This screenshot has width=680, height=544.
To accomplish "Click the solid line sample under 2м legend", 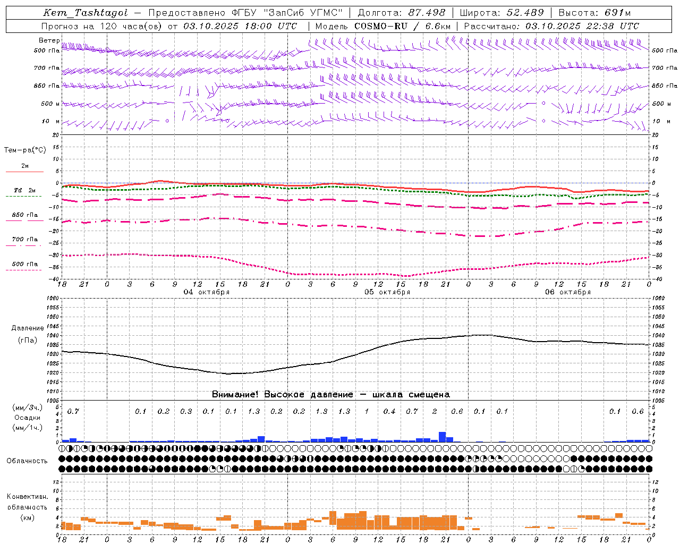I will [x=24, y=172].
